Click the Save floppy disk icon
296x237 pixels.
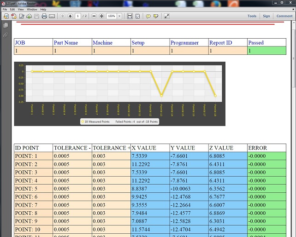pyautogui.click(x=36, y=16)
